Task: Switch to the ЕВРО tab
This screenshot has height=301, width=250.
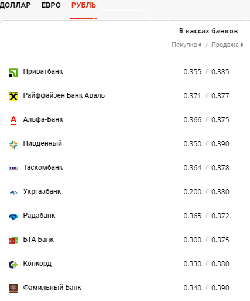Action: [51, 5]
